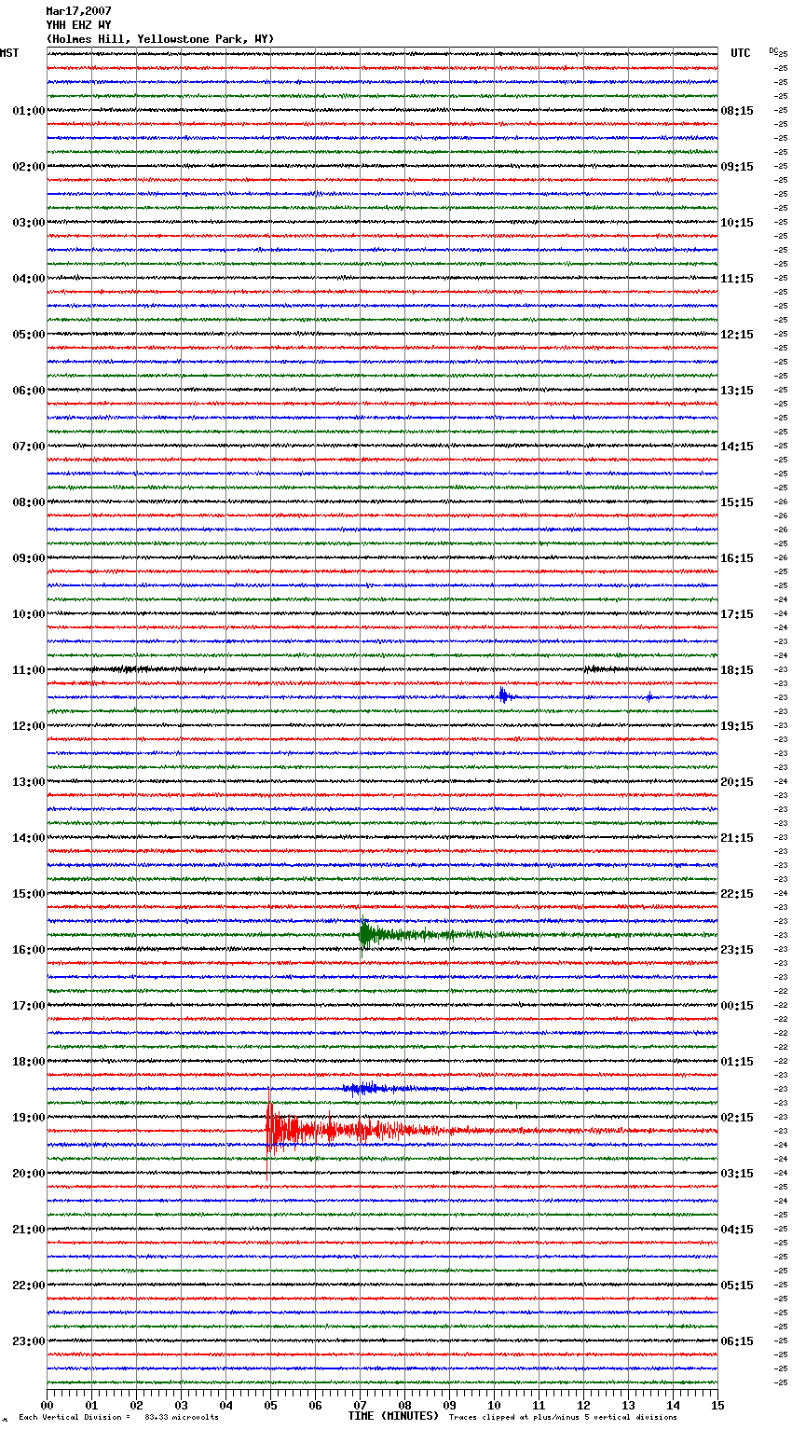Click the 00:15 UTC time label

click(x=737, y=1006)
